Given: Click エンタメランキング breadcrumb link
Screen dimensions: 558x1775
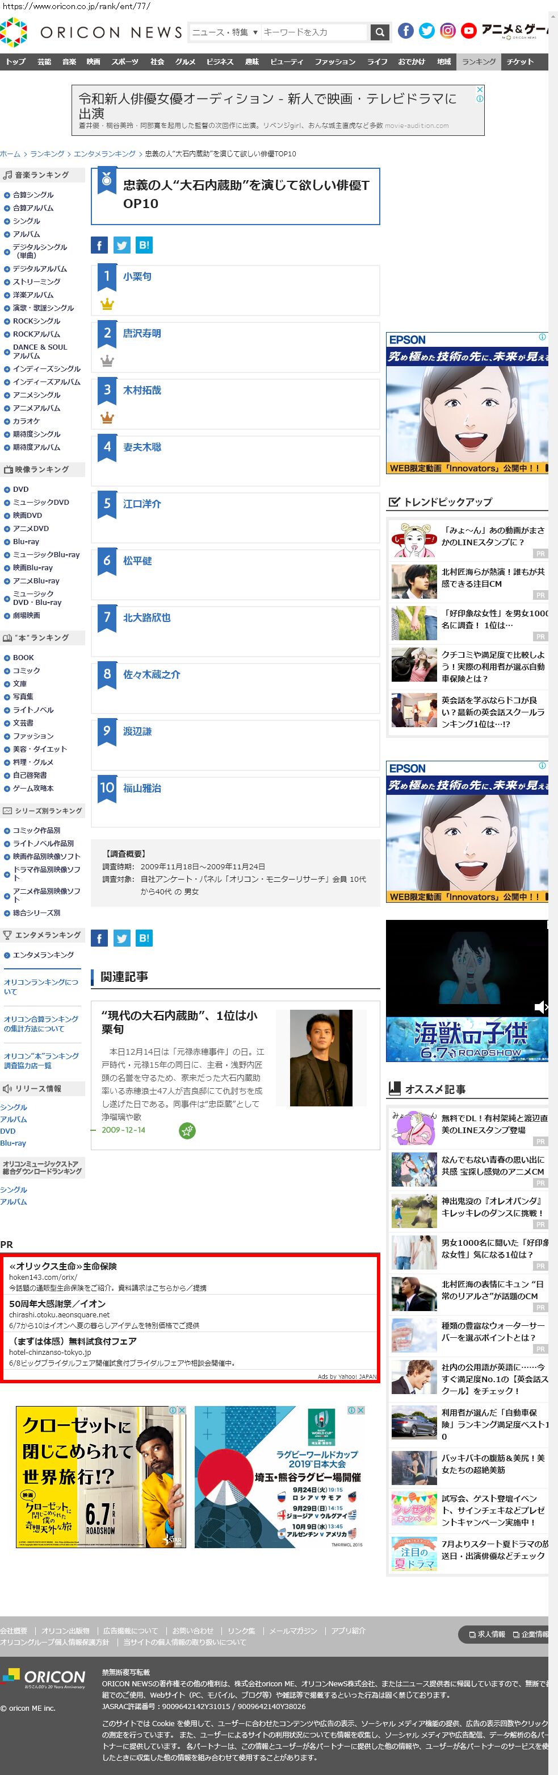Looking at the screenshot, I should (104, 154).
